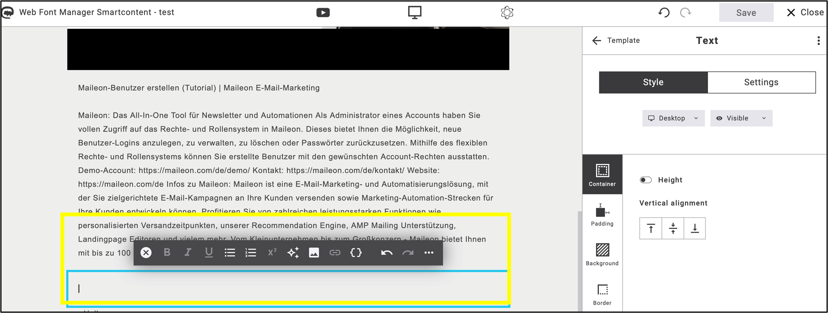The height and width of the screenshot is (313, 828).
Task: Click the 'Web Font Manager Smartcontent - test' title
Action: pos(97,12)
